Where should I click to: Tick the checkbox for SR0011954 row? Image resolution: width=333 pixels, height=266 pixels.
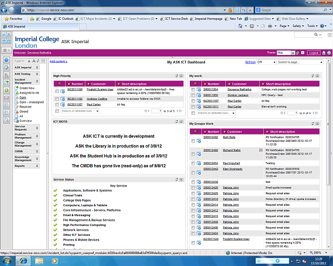tap(193, 89)
